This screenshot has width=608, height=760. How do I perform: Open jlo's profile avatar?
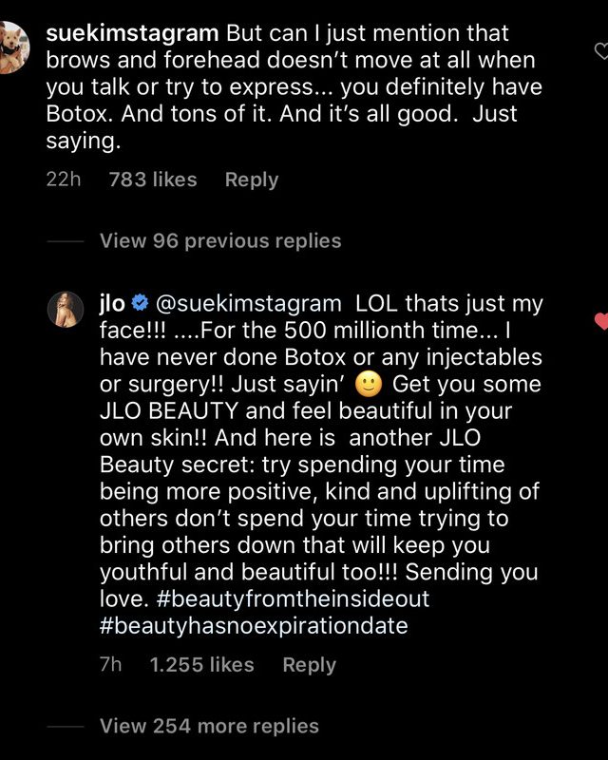(68, 311)
